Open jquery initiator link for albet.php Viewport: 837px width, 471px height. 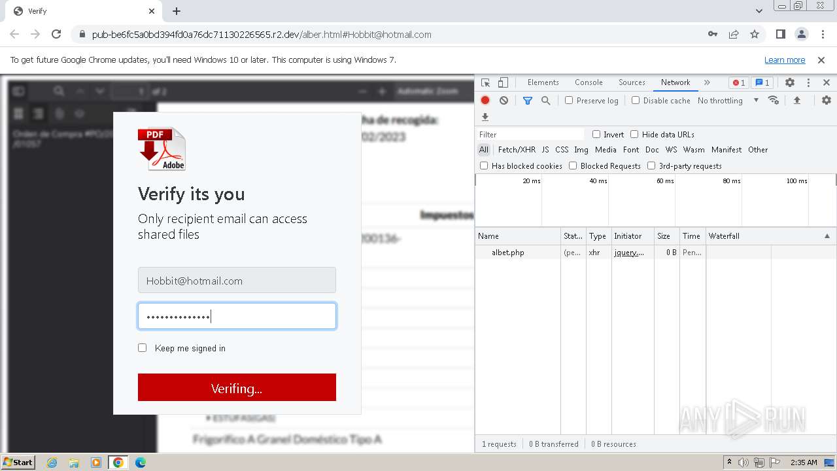[629, 253]
